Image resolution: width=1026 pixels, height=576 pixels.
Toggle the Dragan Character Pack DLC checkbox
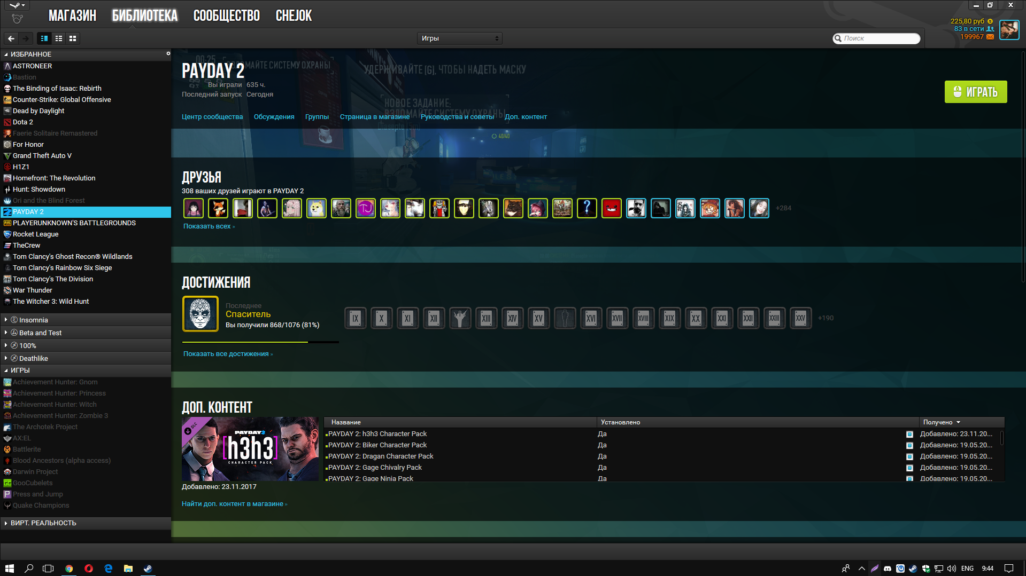pyautogui.click(x=909, y=456)
